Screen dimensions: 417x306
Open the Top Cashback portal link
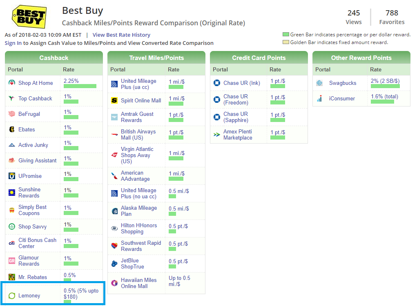point(35,98)
